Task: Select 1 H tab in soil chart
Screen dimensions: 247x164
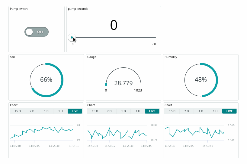Action: click(60, 111)
